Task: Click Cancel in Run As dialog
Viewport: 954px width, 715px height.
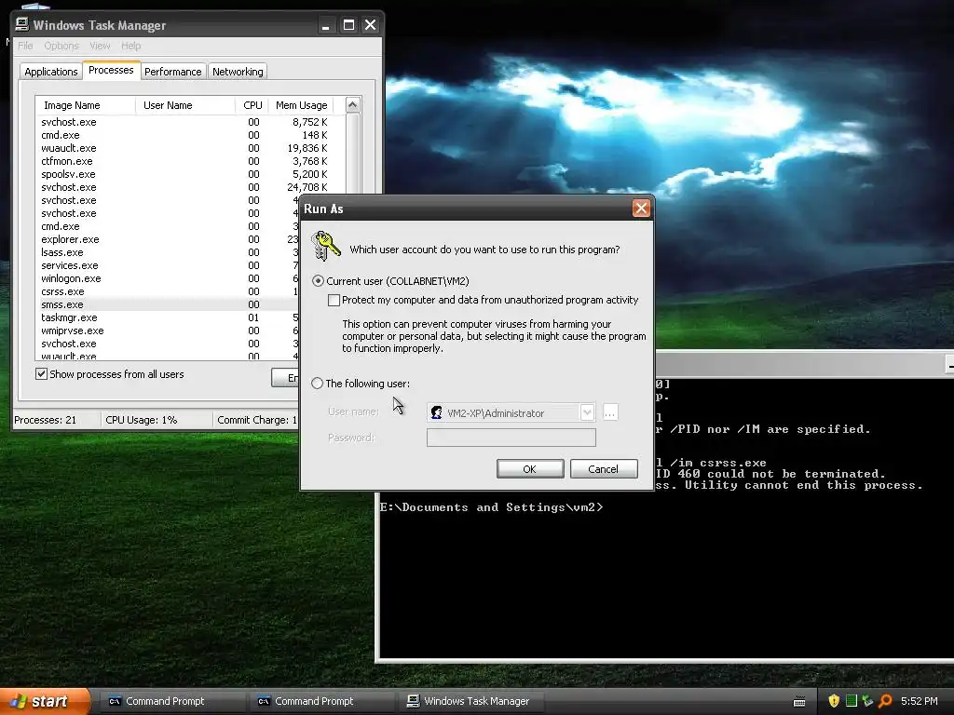Action: pyautogui.click(x=604, y=469)
